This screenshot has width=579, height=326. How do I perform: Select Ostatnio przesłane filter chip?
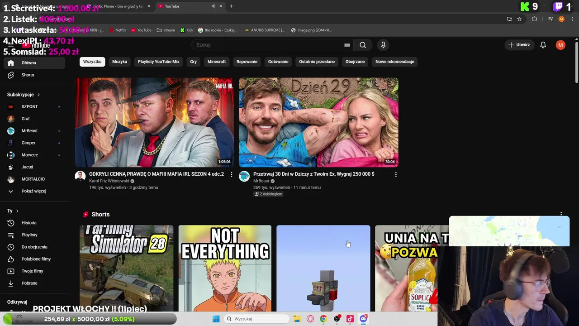click(x=317, y=62)
